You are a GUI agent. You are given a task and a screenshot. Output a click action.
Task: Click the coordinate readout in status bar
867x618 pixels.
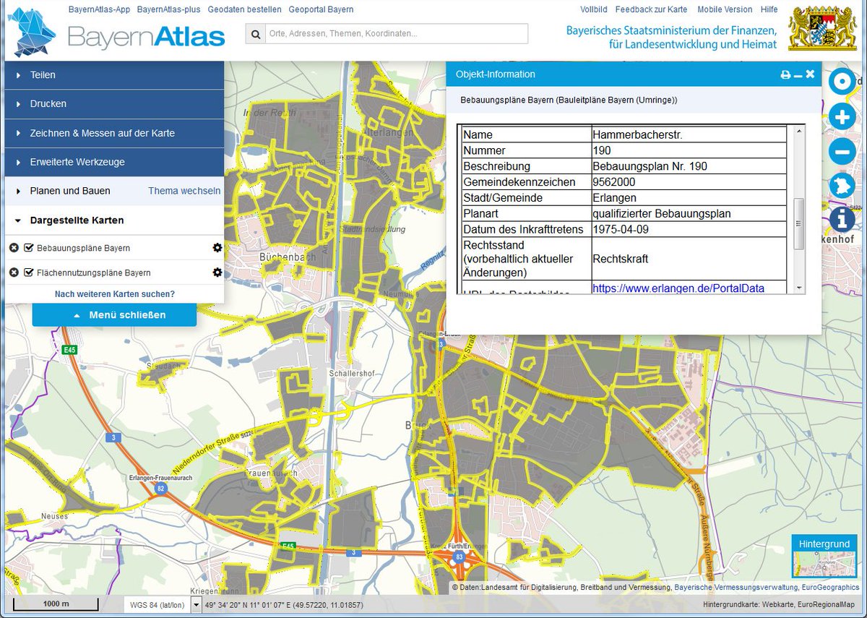point(284,605)
